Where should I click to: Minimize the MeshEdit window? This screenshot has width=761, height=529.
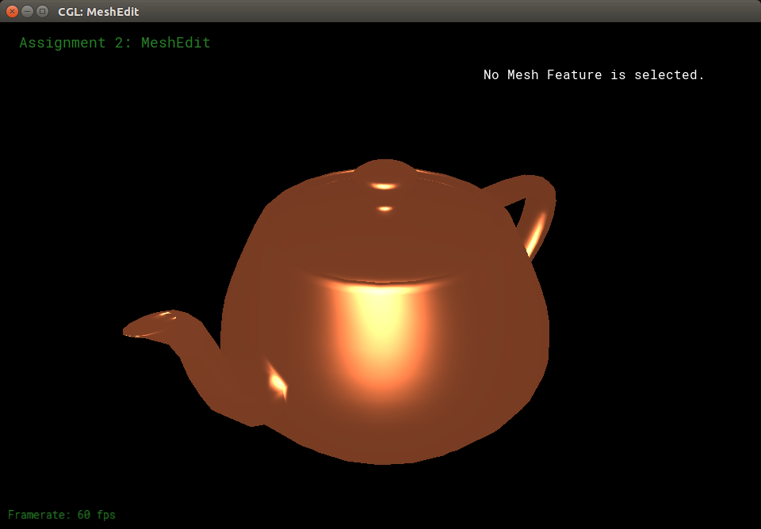(x=27, y=11)
